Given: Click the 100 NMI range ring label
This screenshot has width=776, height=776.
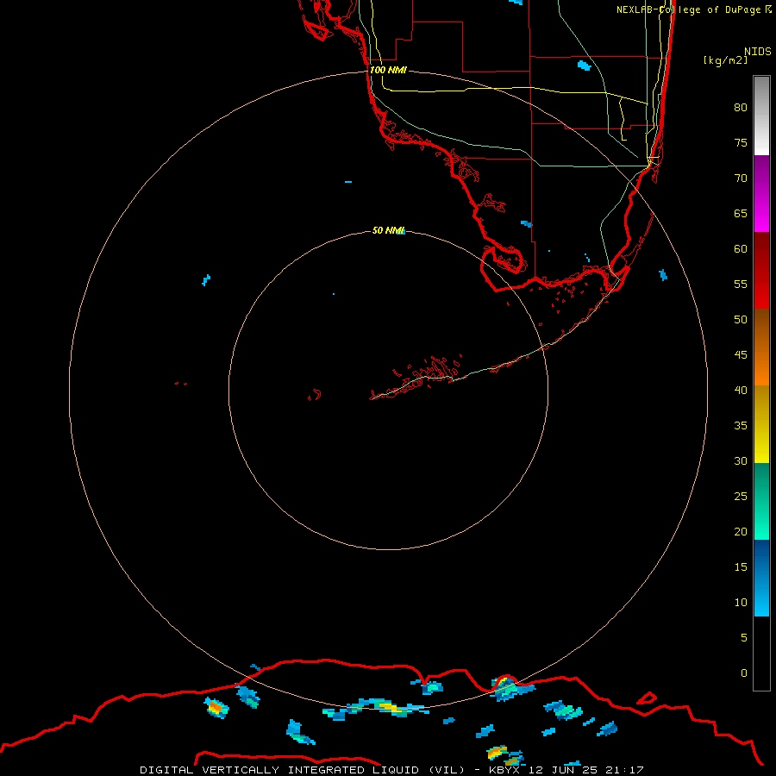Looking at the screenshot, I should (388, 70).
